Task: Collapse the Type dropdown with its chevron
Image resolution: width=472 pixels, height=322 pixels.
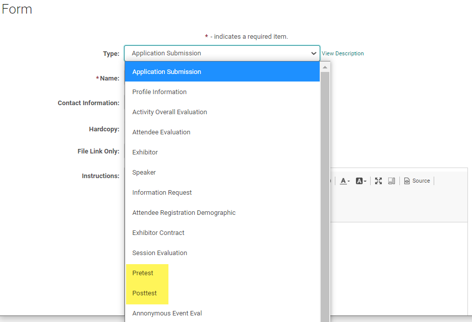Action: pos(314,53)
